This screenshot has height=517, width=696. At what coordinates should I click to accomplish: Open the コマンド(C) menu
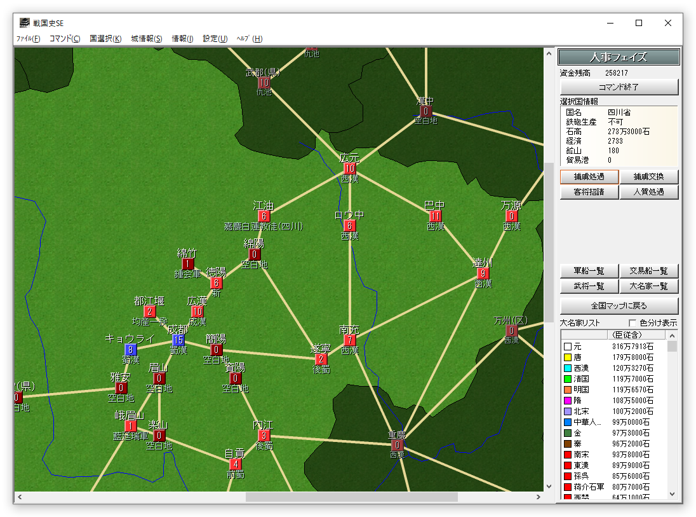pos(65,39)
